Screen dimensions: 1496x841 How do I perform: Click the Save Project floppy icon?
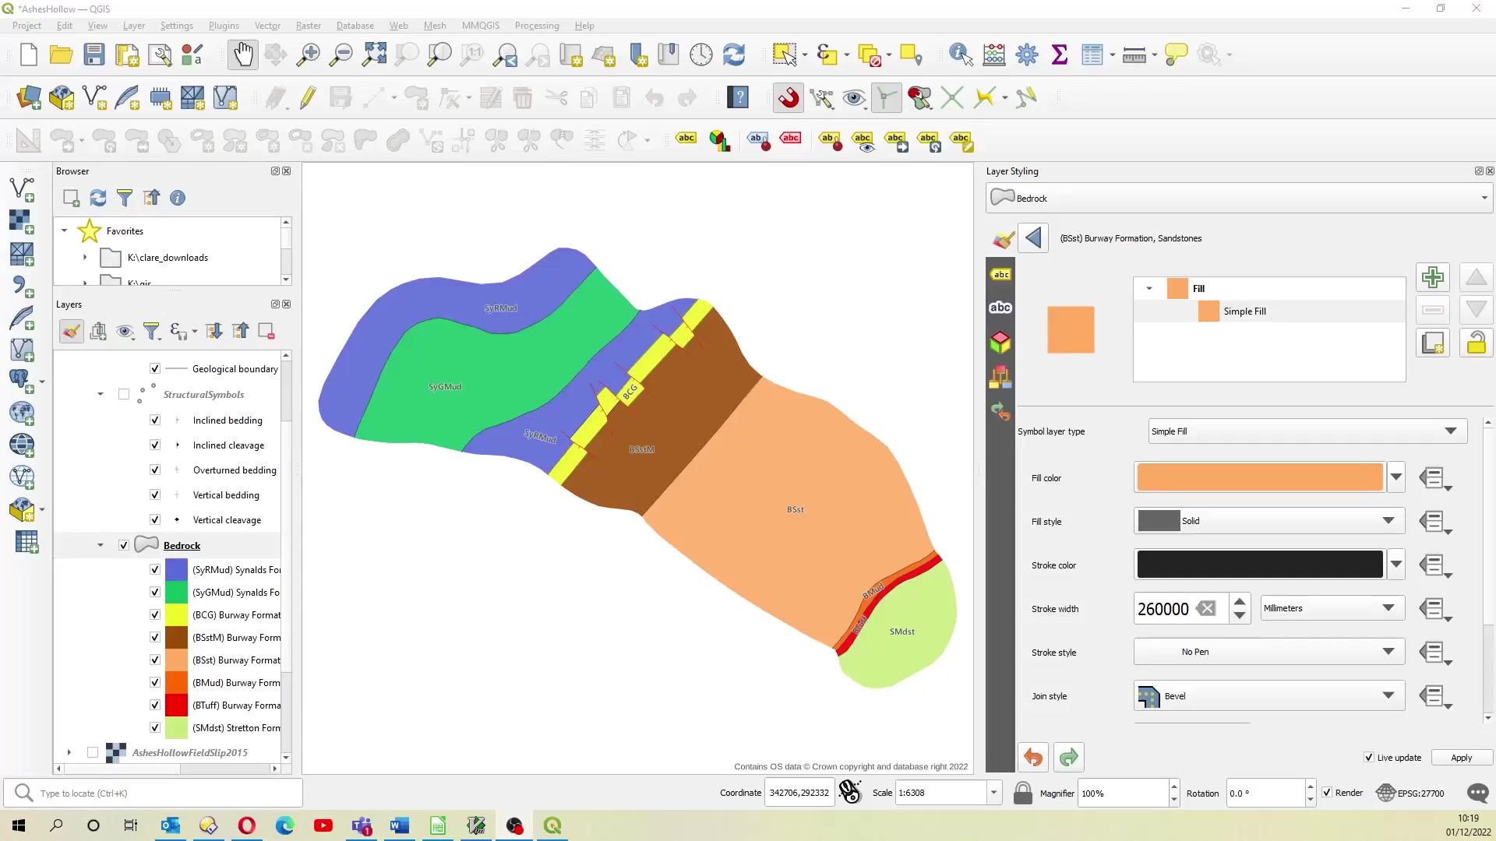(94, 55)
